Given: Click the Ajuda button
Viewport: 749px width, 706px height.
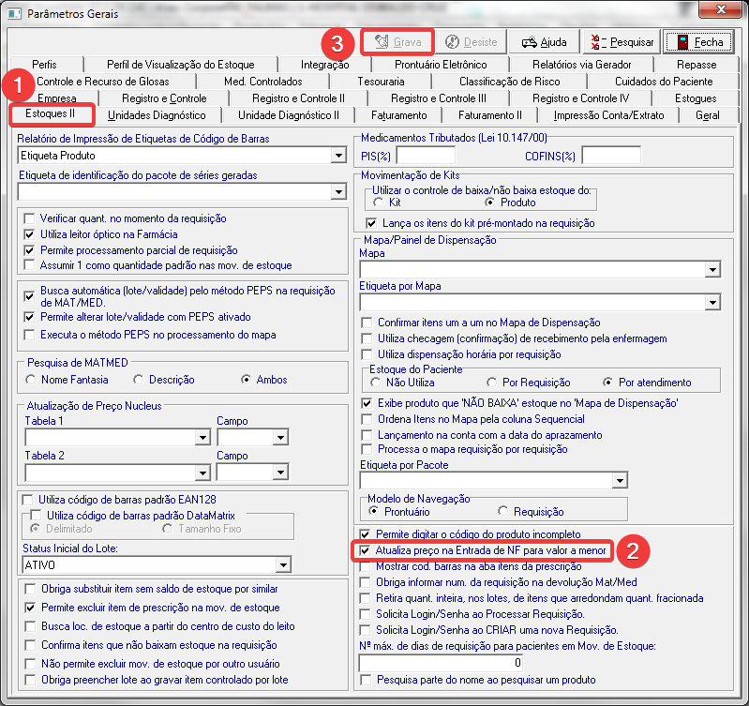Looking at the screenshot, I should [544, 42].
